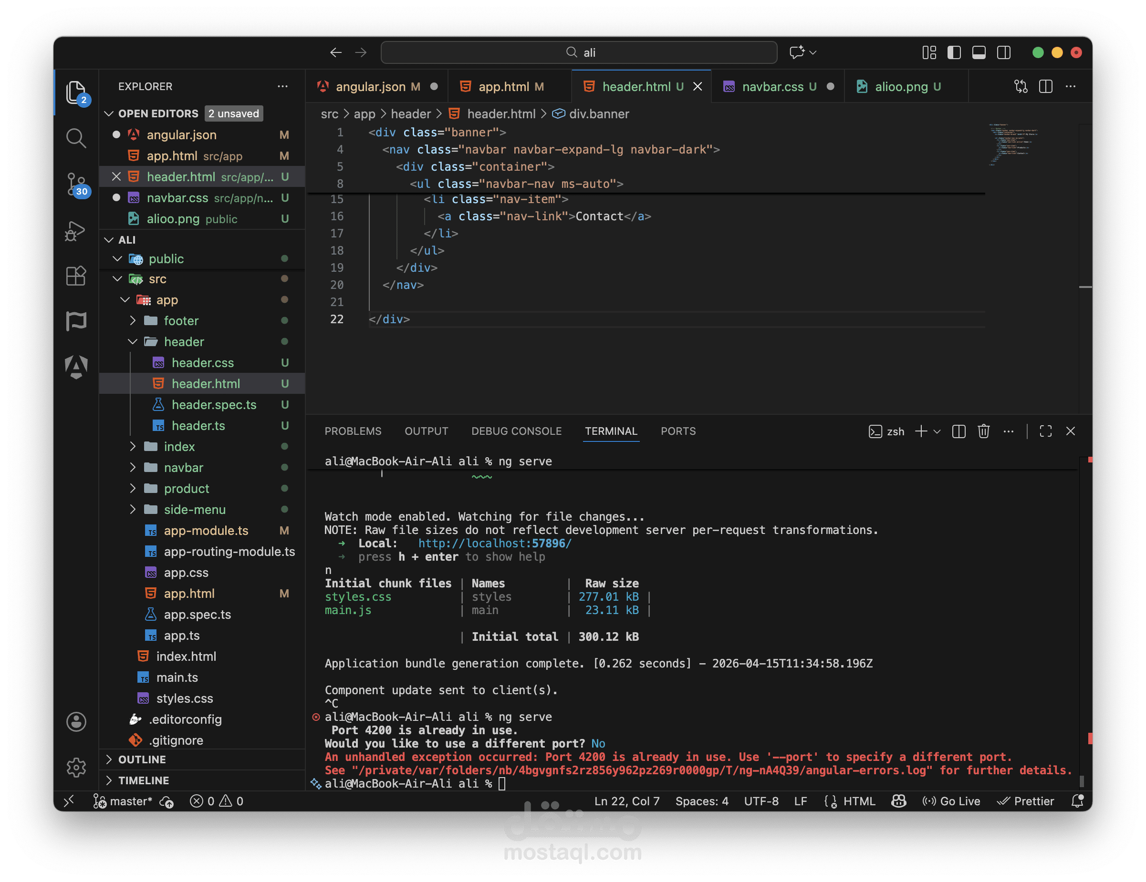Viewport: 1146px width, 882px height.
Task: Open Run and Debug view
Action: [x=76, y=231]
